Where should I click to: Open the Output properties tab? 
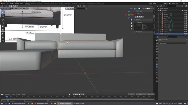(x=157, y=46)
